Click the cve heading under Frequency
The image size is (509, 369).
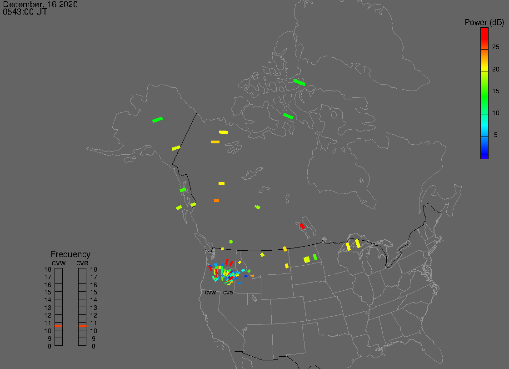tap(82, 263)
